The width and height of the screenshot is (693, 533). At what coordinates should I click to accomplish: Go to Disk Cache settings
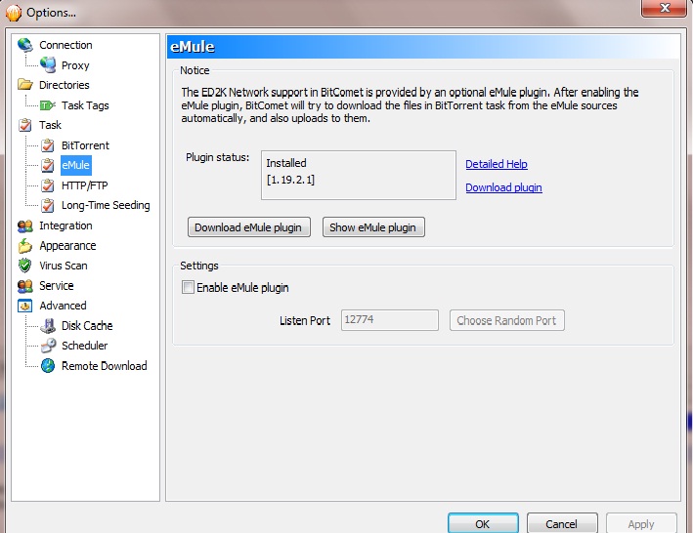pyautogui.click(x=87, y=326)
